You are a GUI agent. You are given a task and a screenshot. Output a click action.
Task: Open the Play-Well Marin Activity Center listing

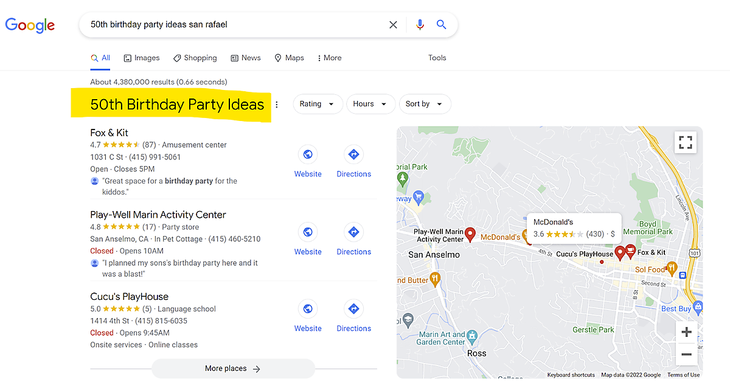coord(158,215)
